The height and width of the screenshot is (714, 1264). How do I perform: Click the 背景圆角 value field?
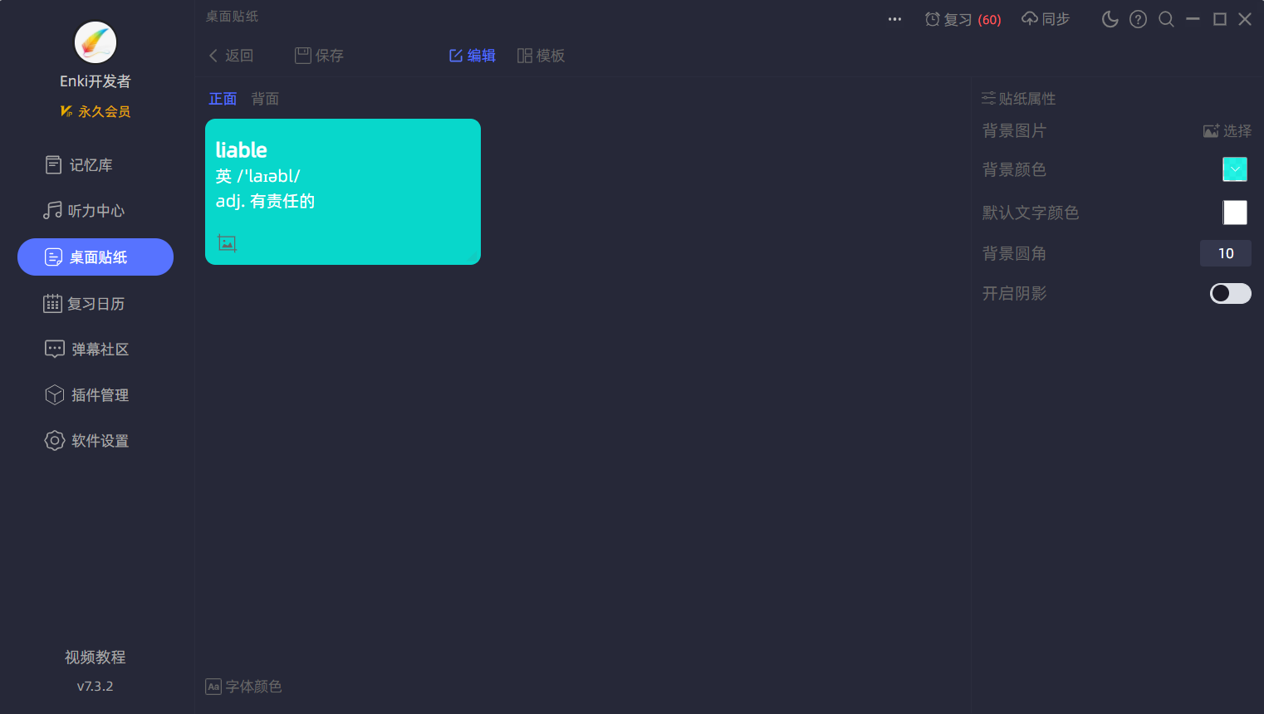1226,253
